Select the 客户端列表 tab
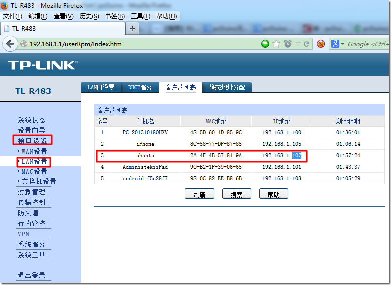 pyautogui.click(x=180, y=87)
